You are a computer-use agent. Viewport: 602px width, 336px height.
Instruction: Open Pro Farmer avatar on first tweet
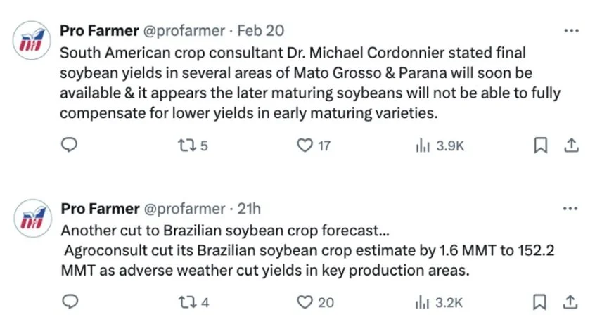tap(32, 40)
